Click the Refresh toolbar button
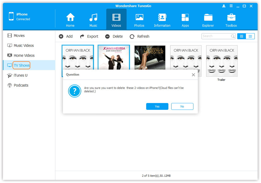Image resolution: width=261 pixels, height=183 pixels. [139, 36]
